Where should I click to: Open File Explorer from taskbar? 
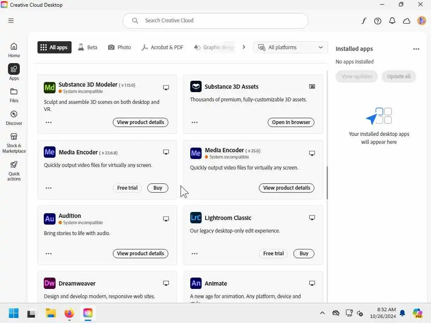(x=51, y=313)
